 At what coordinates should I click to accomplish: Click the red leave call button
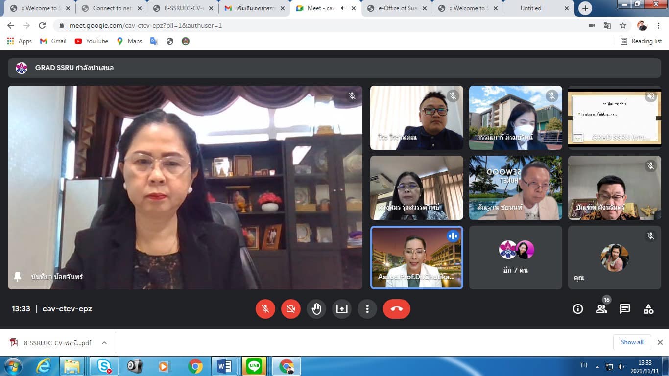(396, 309)
